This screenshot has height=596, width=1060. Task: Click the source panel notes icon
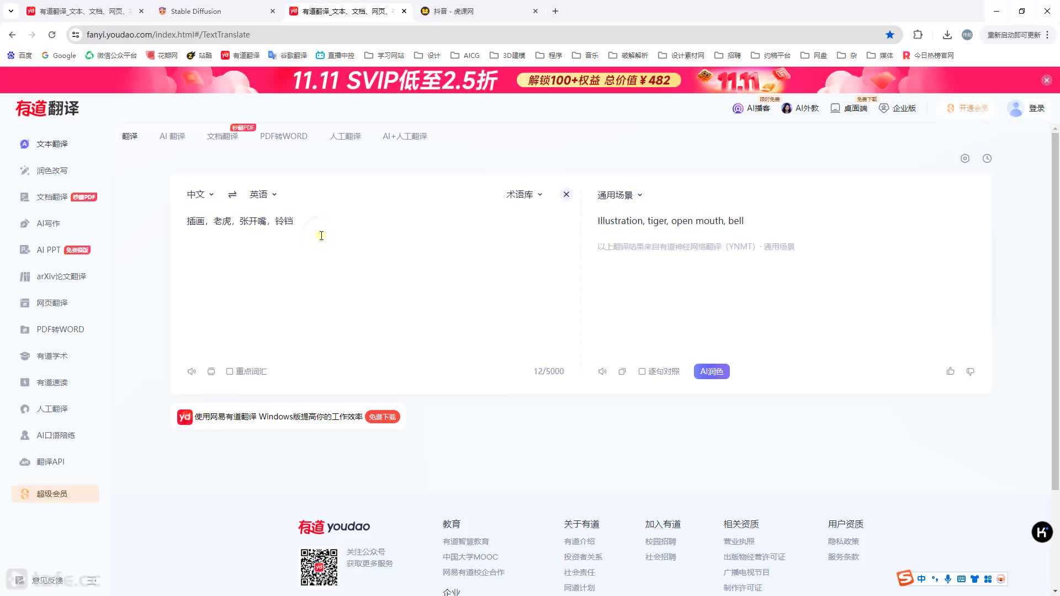tap(211, 371)
